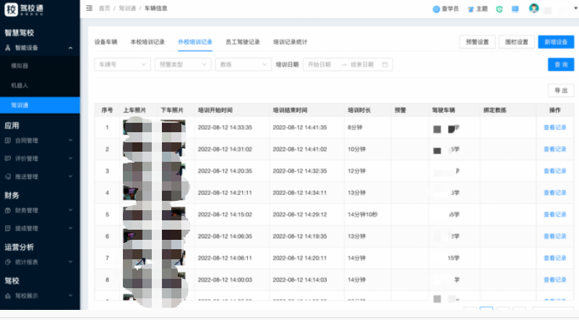579x320 pixels.
Task: Click the 新增设备 button
Action: (x=555, y=42)
